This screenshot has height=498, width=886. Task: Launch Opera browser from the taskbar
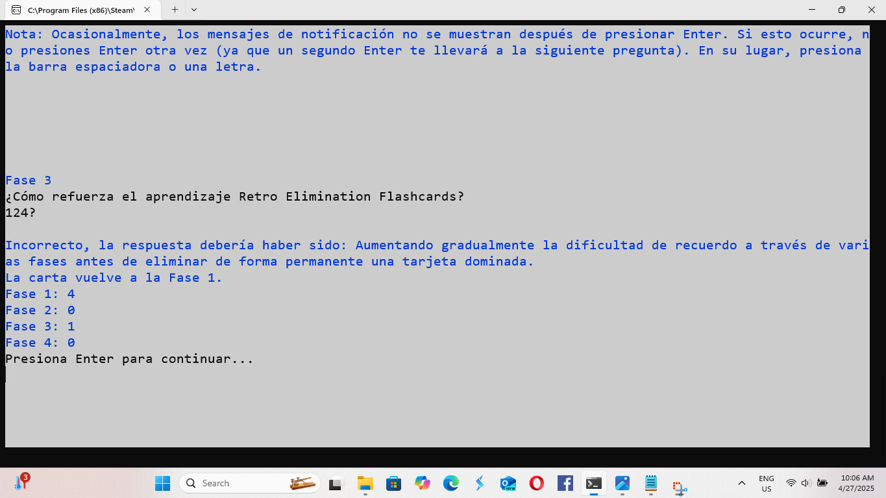click(x=536, y=483)
